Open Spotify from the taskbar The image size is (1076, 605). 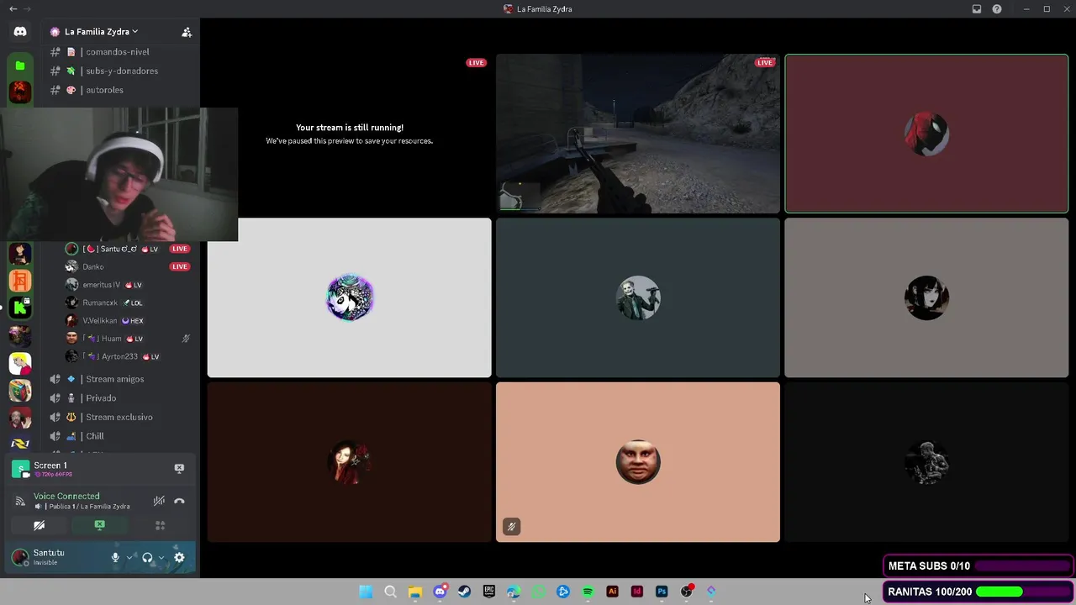pyautogui.click(x=588, y=592)
